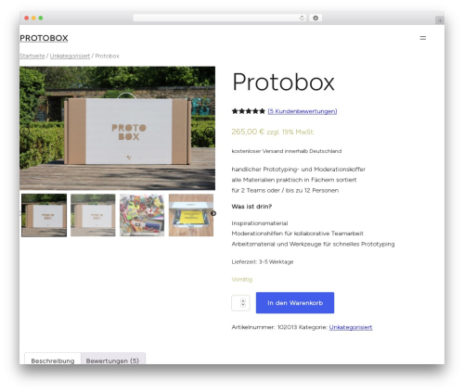Go to Startseite breadcrumb link
464x392 pixels.
click(32, 56)
